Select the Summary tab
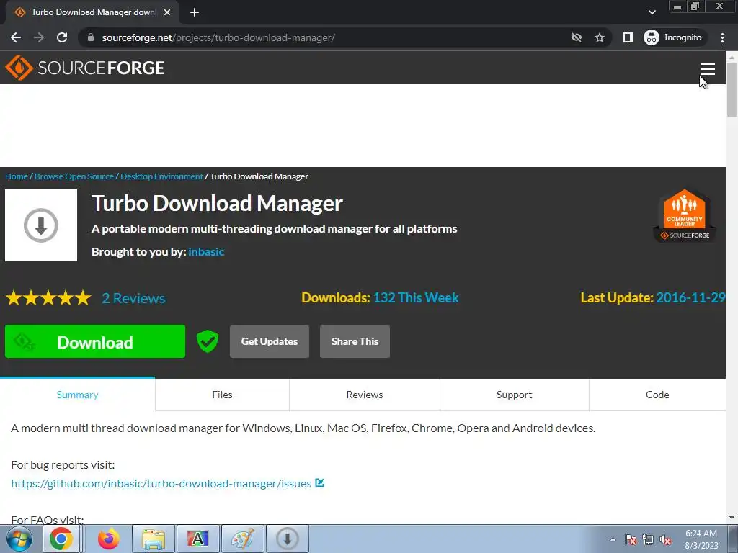 pyautogui.click(x=77, y=395)
